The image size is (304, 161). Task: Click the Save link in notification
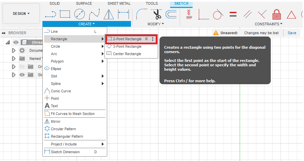point(292,33)
